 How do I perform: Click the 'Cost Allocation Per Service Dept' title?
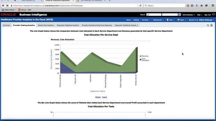pyautogui.click(x=101, y=35)
